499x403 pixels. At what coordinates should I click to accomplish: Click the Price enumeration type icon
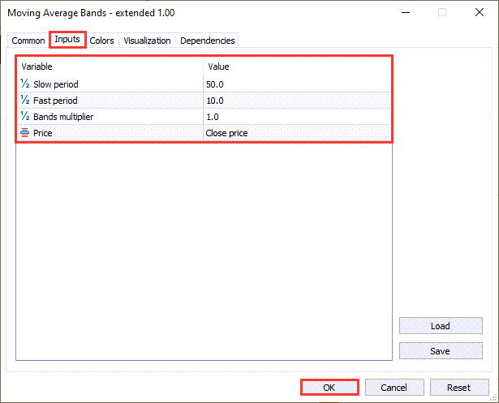click(x=25, y=133)
